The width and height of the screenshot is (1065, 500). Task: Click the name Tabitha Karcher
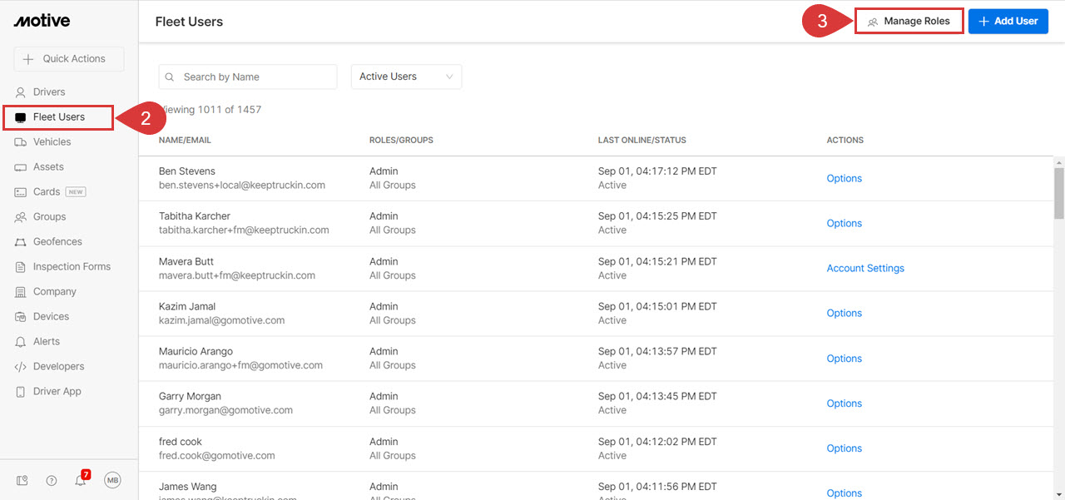coord(195,215)
